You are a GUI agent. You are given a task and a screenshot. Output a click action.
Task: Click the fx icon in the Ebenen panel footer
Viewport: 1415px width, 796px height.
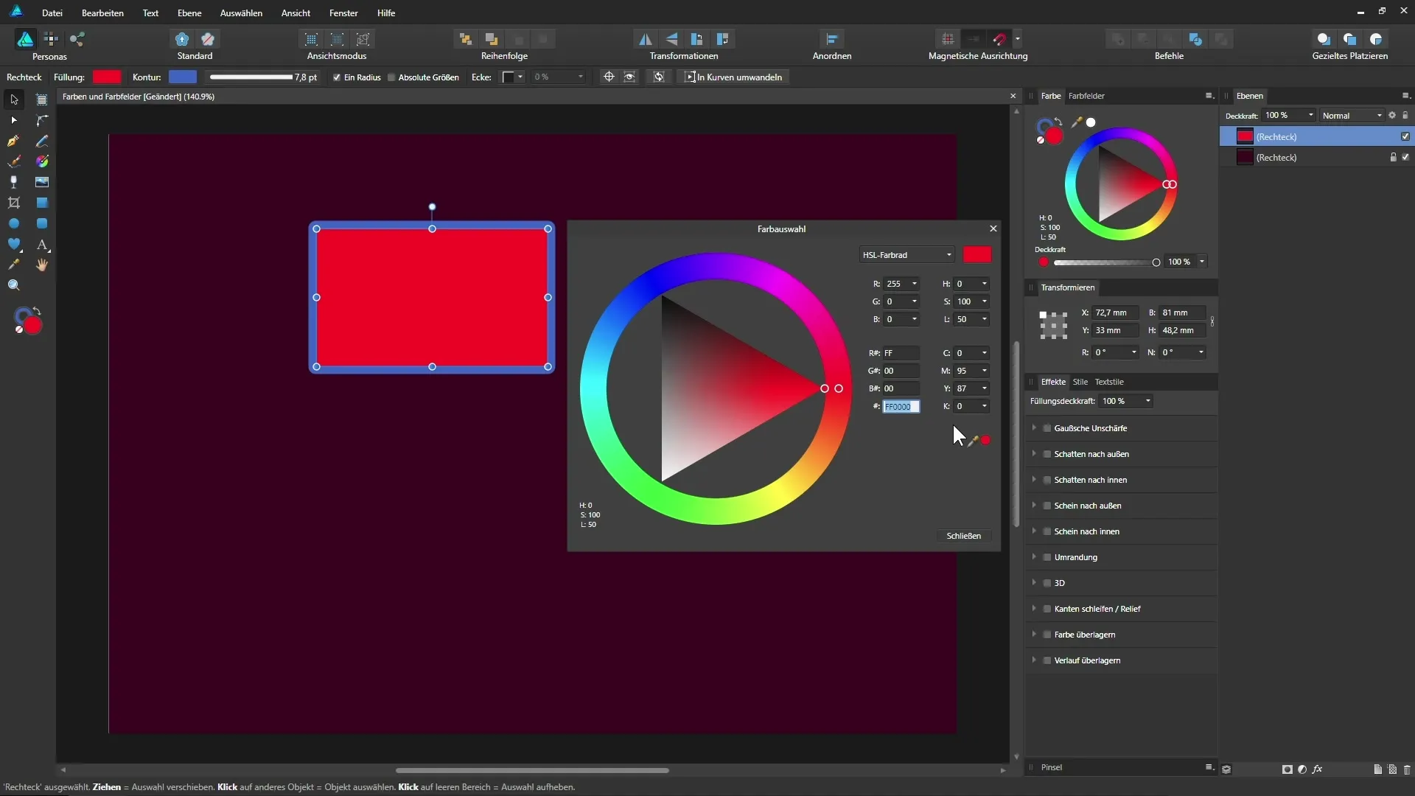pos(1317,769)
